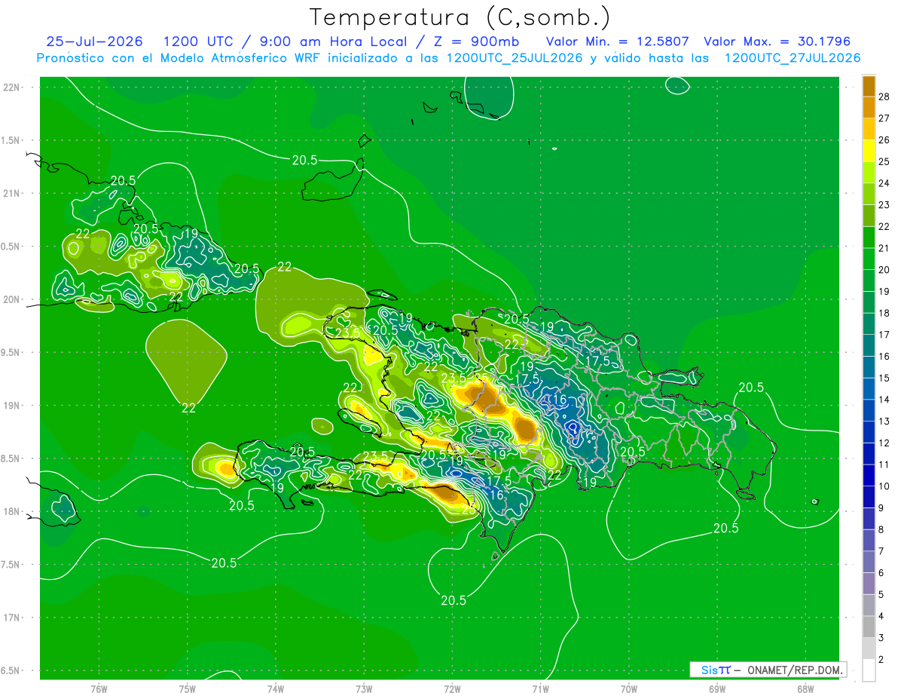Viewport: 904px width, 699px height.
Task: Click colorbar legend value "21"
Action: coord(884,248)
